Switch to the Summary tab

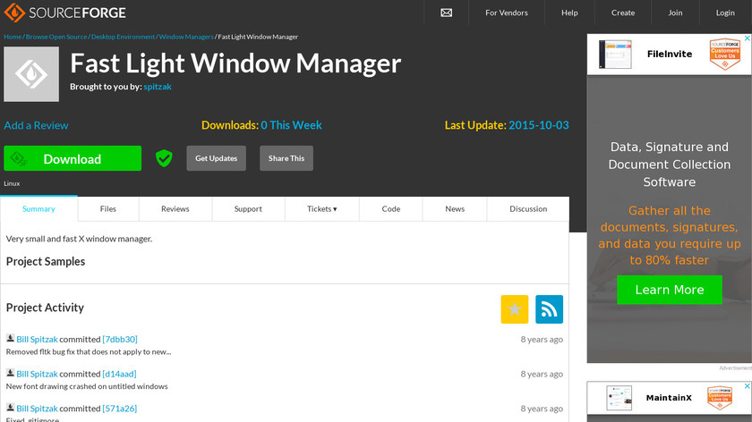(x=38, y=209)
